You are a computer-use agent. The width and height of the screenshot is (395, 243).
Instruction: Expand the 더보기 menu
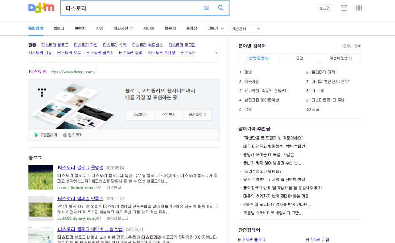click(x=215, y=28)
